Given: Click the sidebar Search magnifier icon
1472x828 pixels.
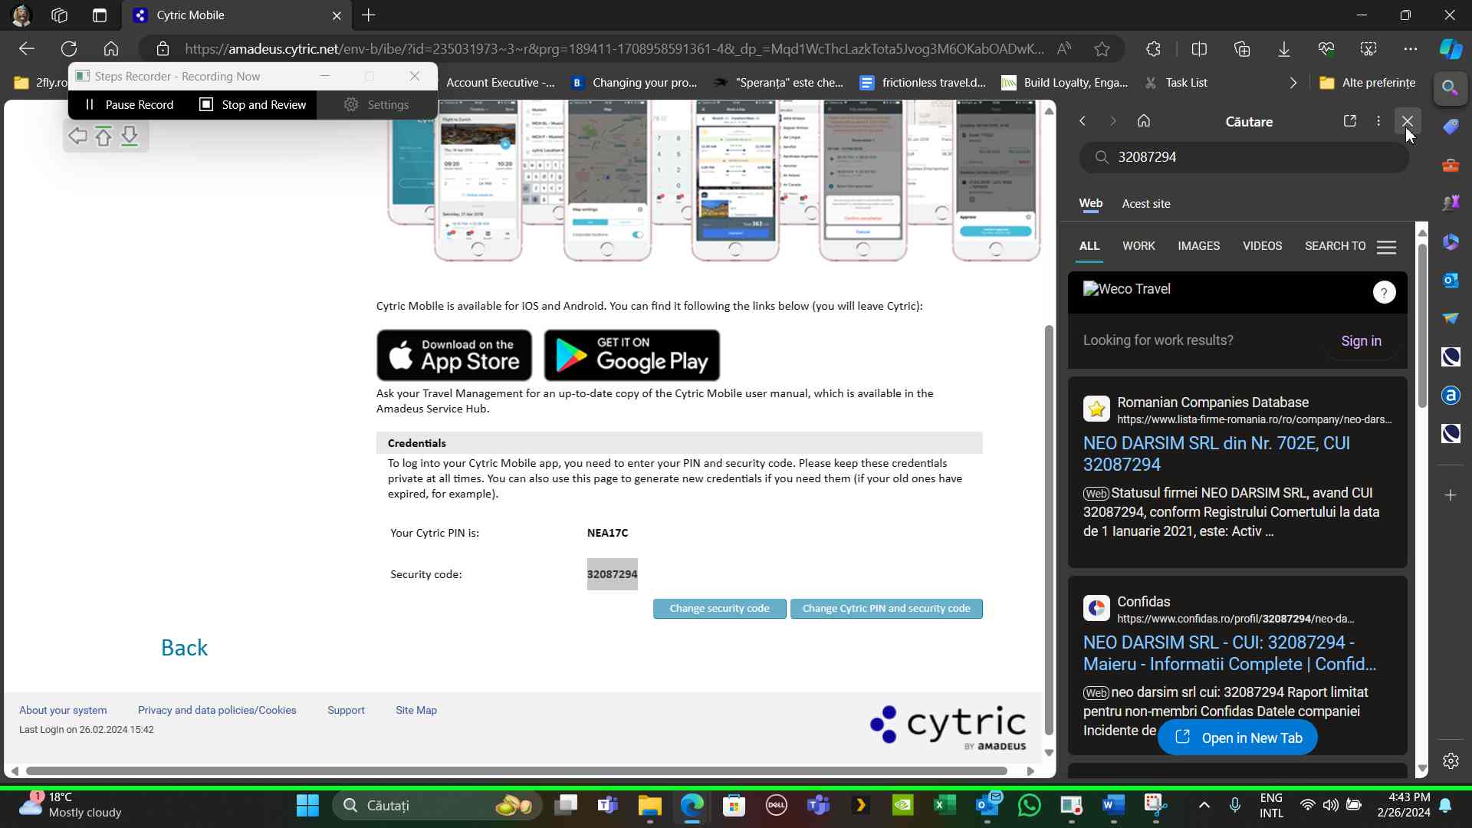Looking at the screenshot, I should click(1451, 87).
